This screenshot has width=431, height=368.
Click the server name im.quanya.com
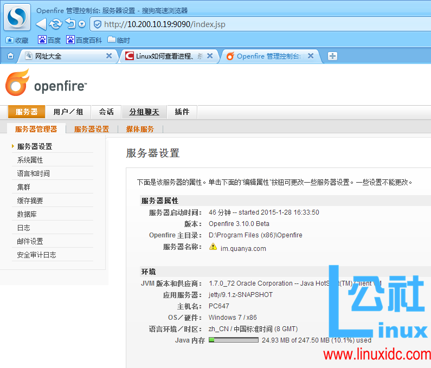point(243,248)
